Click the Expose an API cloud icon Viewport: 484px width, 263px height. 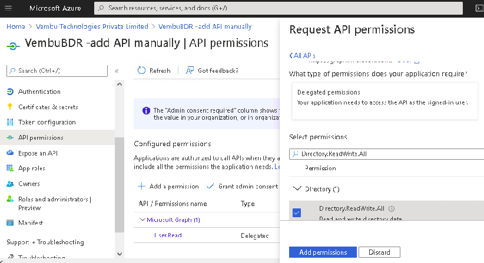10,153
